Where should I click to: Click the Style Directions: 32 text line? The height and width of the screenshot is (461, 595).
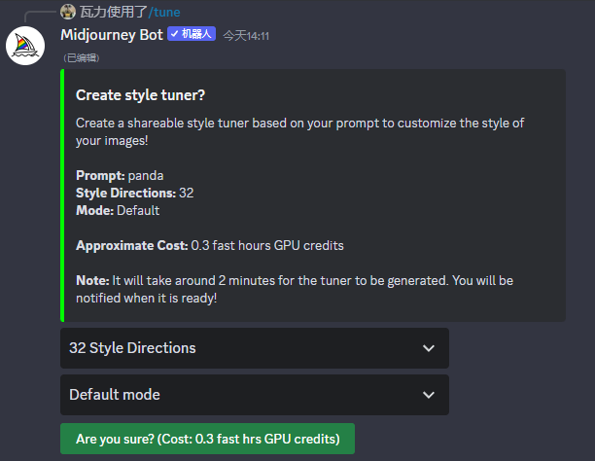coord(135,193)
